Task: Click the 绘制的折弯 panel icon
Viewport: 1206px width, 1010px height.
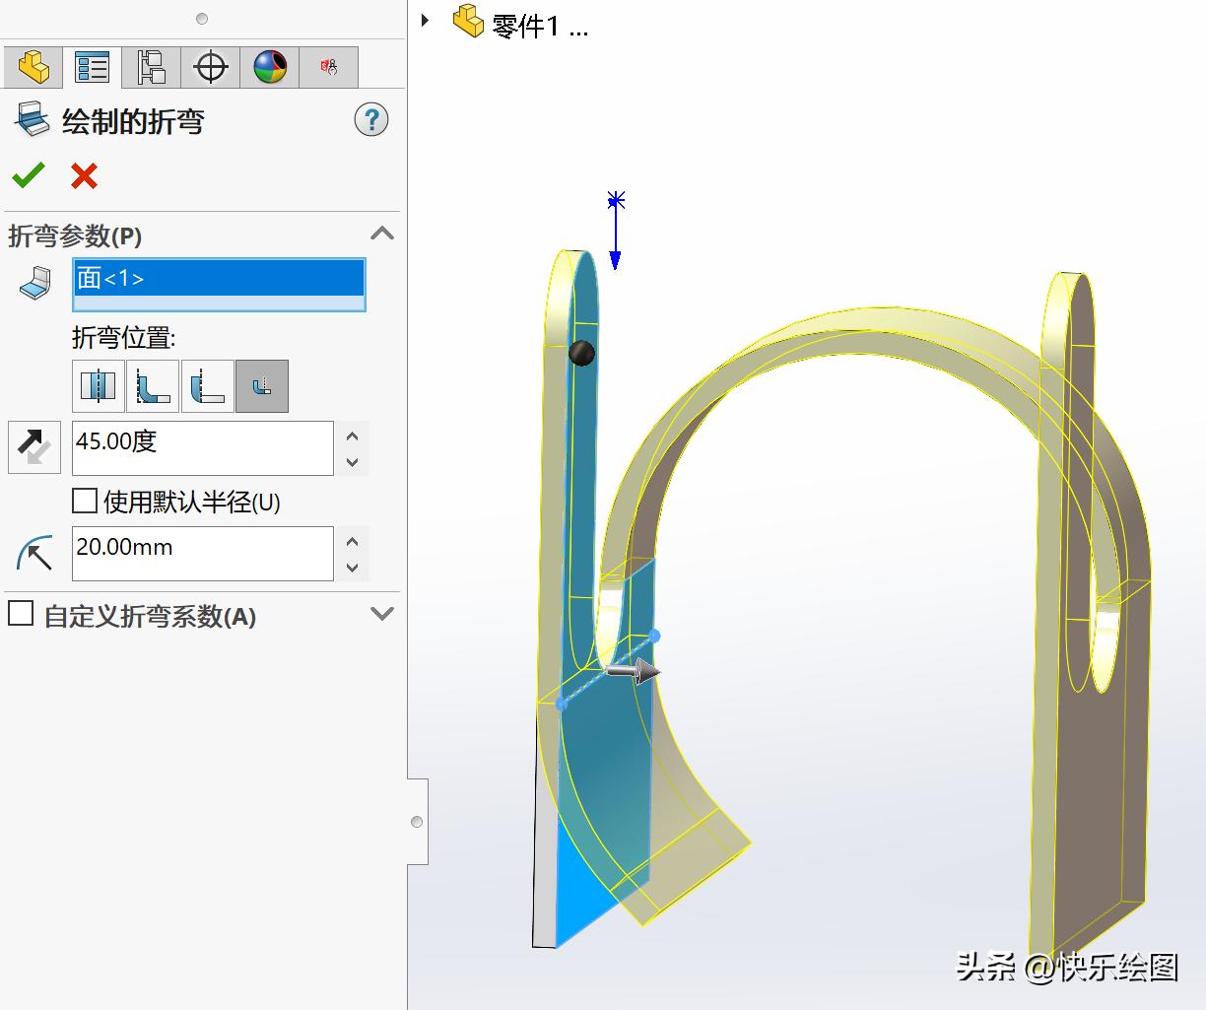Action: (x=31, y=120)
